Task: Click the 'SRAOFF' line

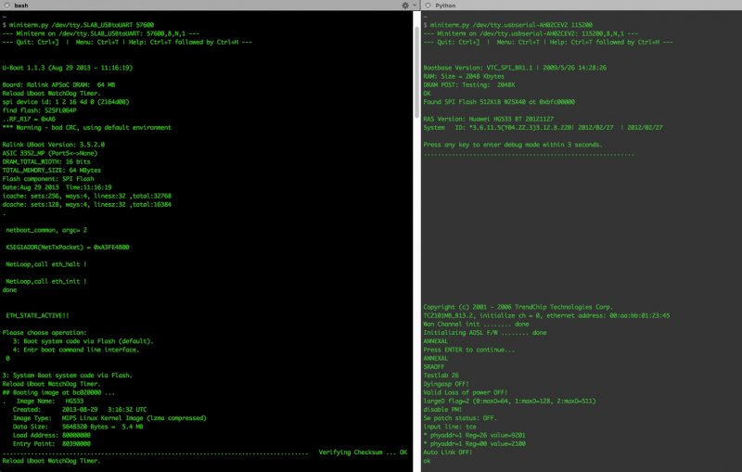Action: pos(434,367)
